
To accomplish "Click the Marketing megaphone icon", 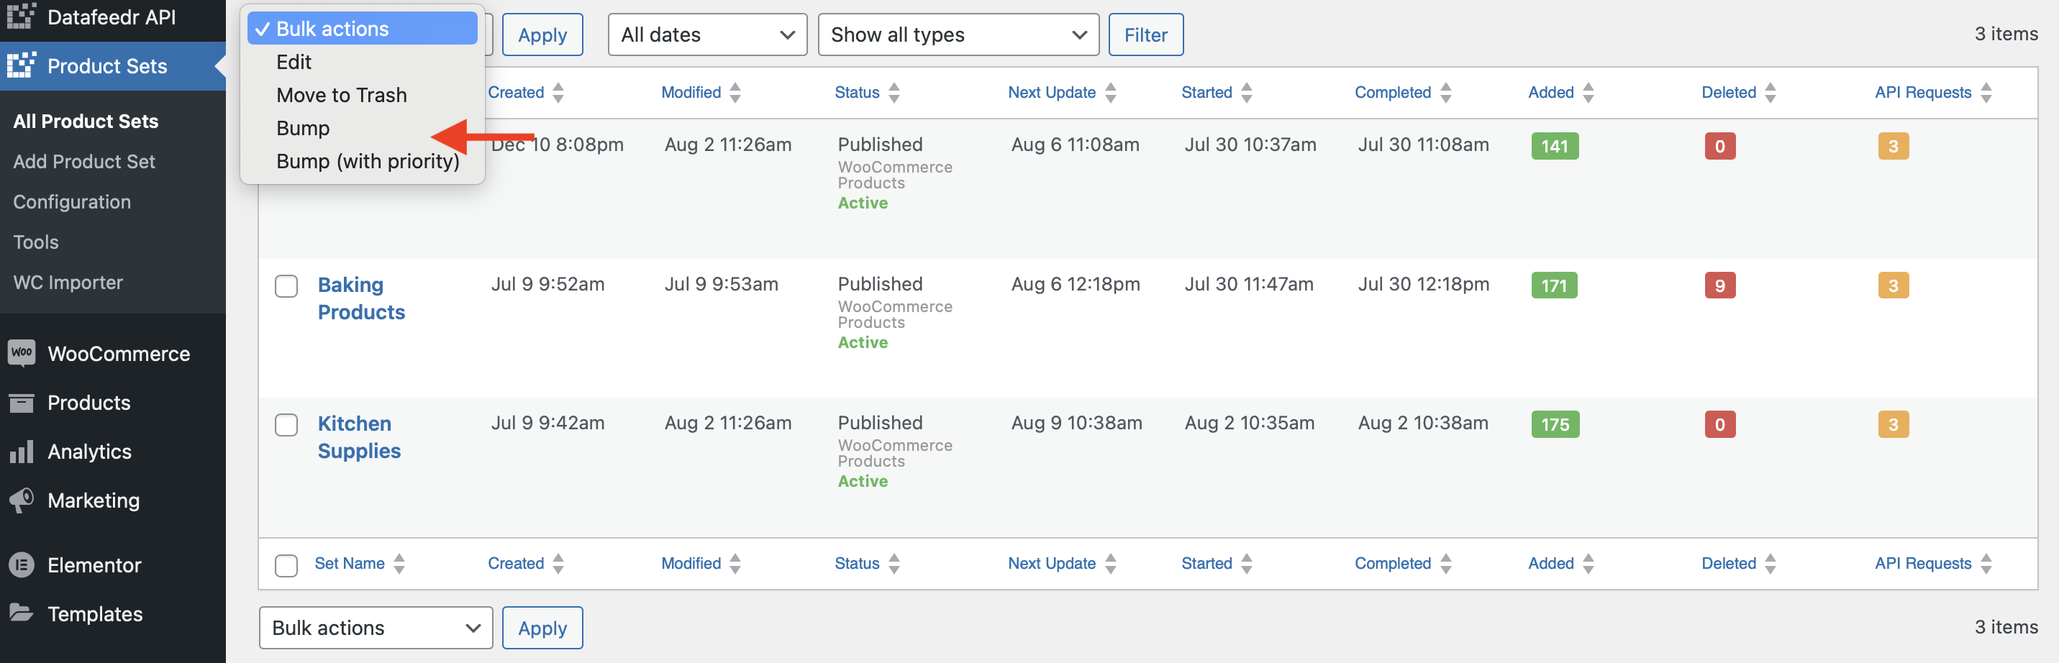I will point(22,500).
